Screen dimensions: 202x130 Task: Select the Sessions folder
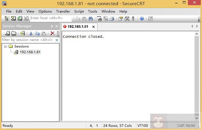point(22,46)
